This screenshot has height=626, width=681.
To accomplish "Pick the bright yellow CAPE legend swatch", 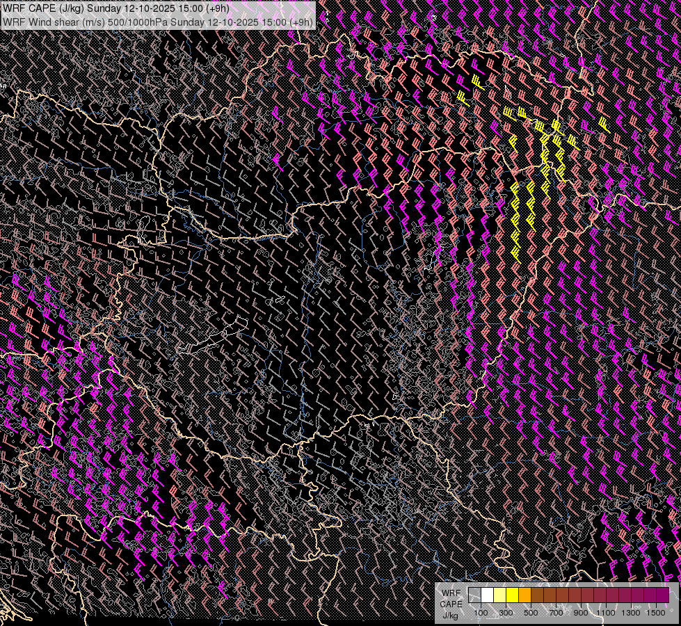I will tap(512, 595).
